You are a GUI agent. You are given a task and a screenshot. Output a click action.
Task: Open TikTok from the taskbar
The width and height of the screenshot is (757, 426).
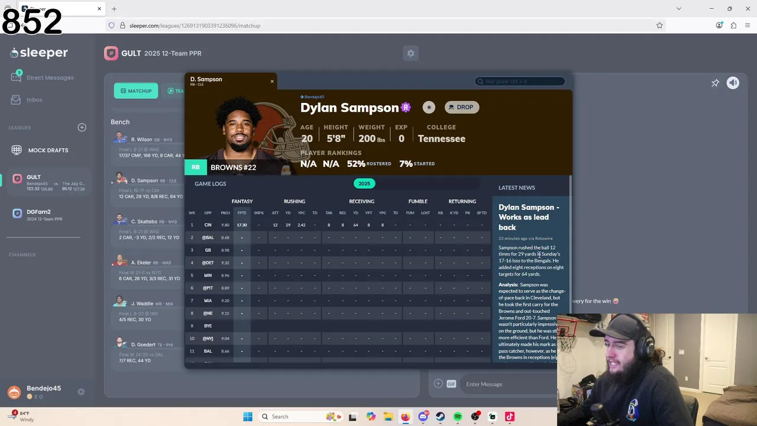click(510, 417)
